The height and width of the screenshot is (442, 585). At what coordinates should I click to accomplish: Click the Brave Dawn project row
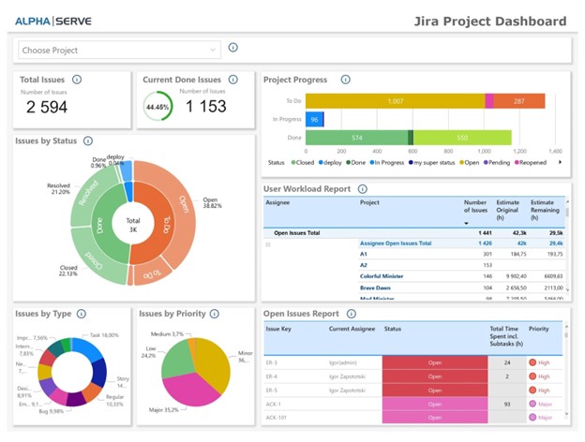tap(461, 288)
